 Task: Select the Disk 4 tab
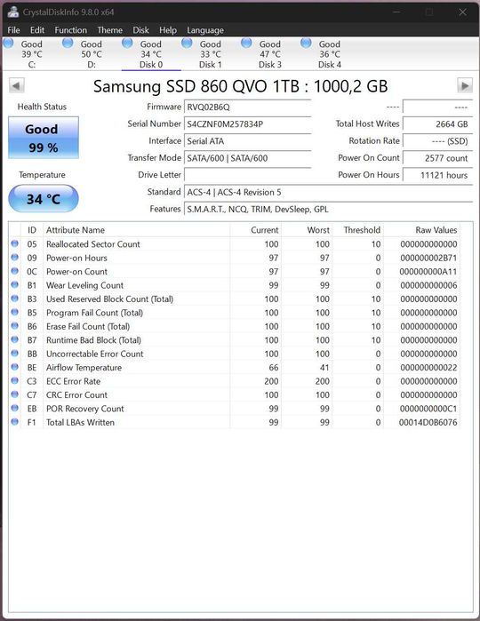(330, 54)
